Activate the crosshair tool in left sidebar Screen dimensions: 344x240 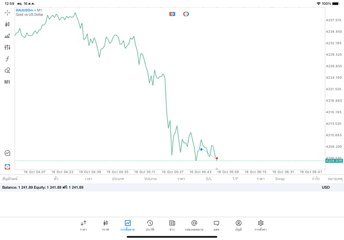pos(8,12)
